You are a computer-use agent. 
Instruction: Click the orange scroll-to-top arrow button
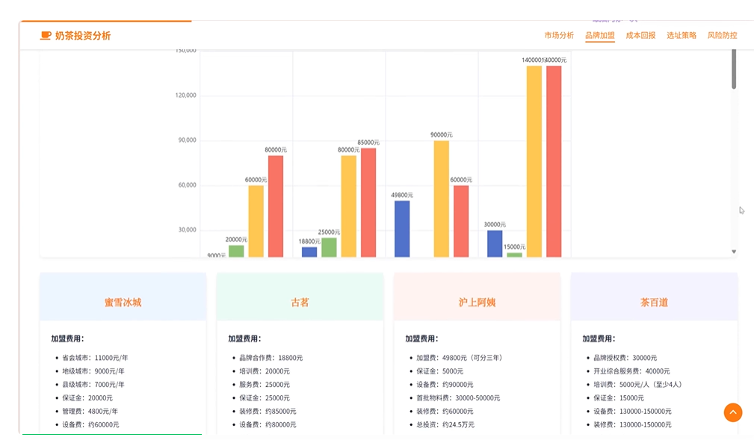[x=733, y=412]
